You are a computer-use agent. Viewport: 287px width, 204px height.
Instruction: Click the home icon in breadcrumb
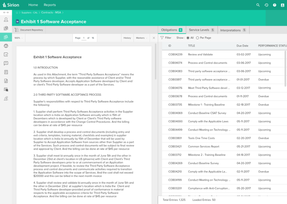click(x=17, y=13)
